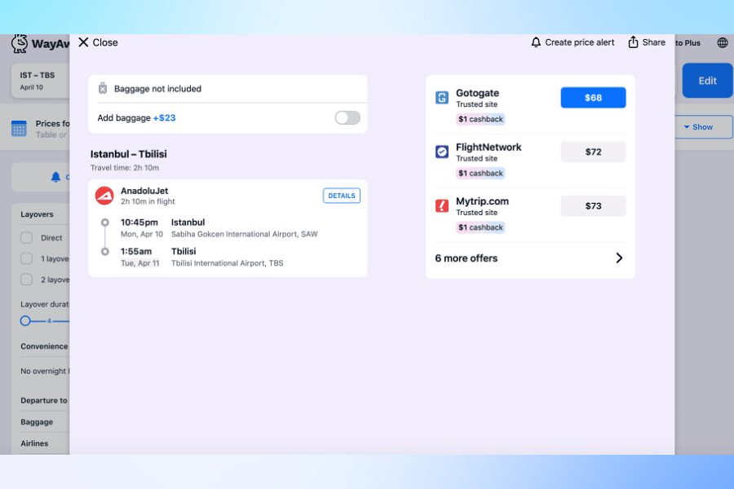
Task: Open the Show dropdown
Action: click(x=703, y=127)
